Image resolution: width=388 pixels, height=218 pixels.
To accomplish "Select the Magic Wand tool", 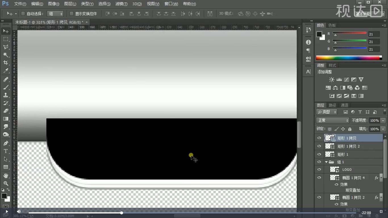I will tap(6, 55).
